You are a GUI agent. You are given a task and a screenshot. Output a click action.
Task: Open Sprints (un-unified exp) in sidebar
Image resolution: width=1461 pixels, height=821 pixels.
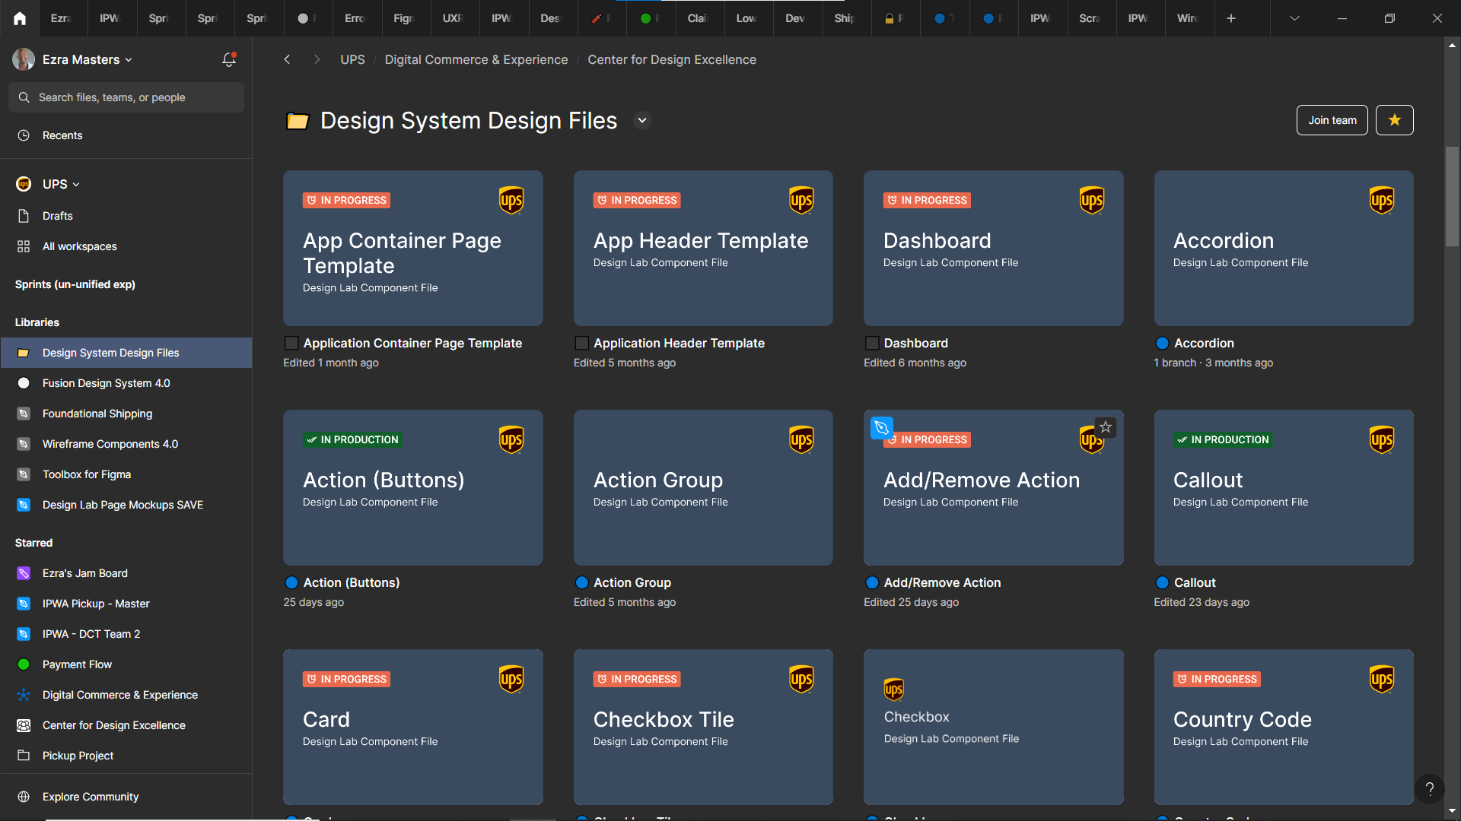75,284
